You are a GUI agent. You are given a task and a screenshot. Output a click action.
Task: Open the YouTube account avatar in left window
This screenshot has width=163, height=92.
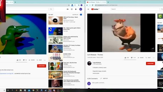click(81, 9)
